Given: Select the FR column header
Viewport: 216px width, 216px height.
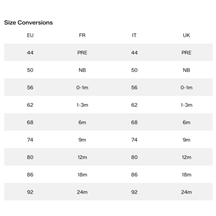Looking at the screenshot, I should [82, 35].
